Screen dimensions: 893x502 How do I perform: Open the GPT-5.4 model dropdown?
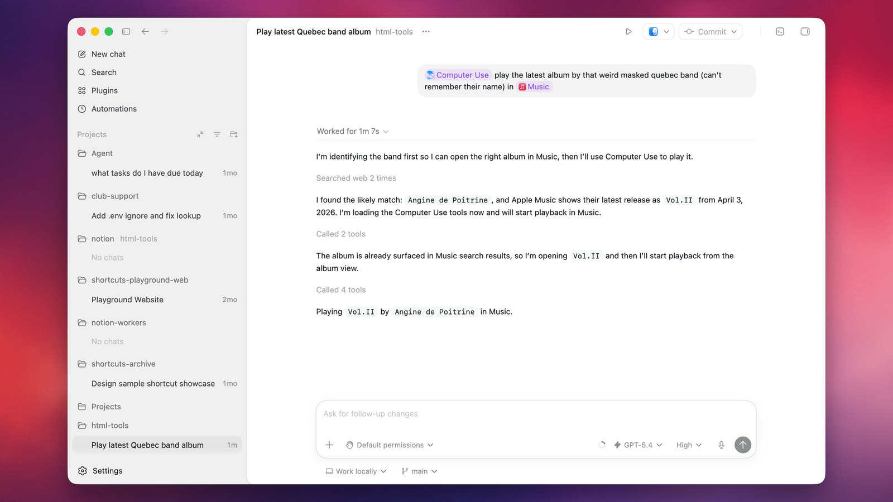(638, 445)
